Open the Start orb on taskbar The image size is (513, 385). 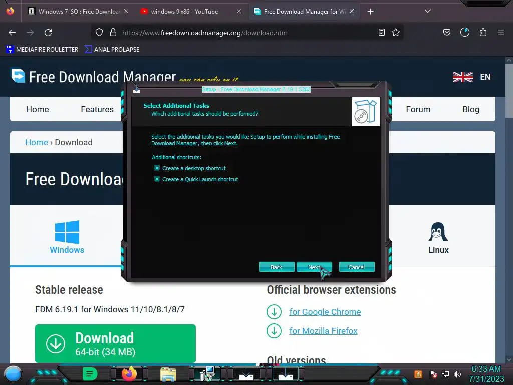pos(13,374)
